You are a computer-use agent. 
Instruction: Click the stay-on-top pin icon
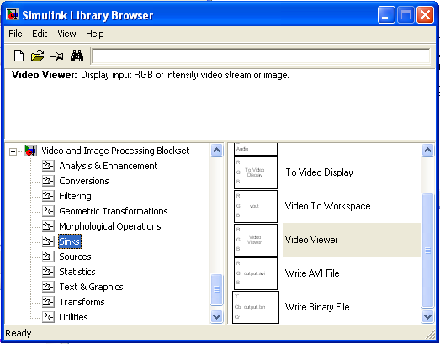click(57, 56)
